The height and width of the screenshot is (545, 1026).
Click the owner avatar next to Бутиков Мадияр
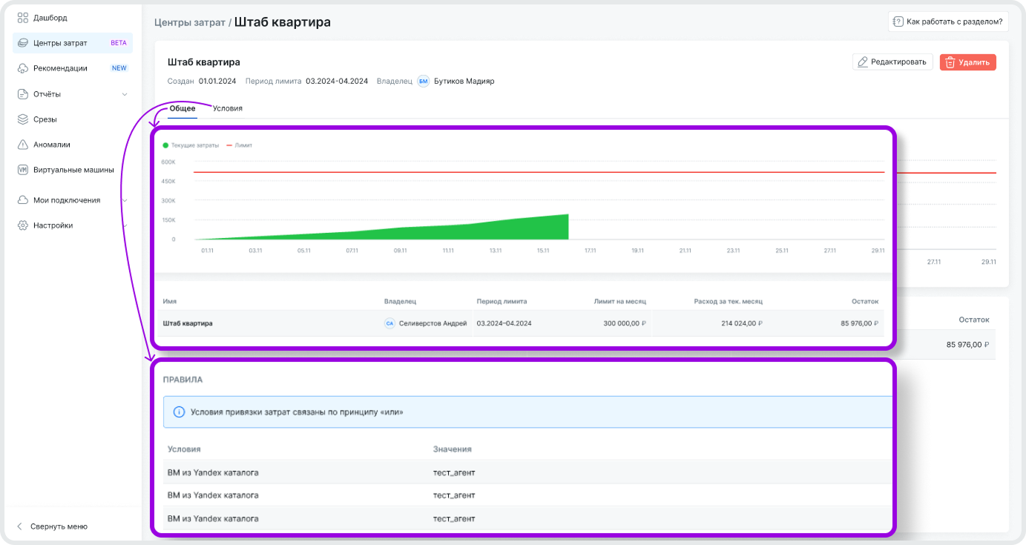tap(423, 82)
